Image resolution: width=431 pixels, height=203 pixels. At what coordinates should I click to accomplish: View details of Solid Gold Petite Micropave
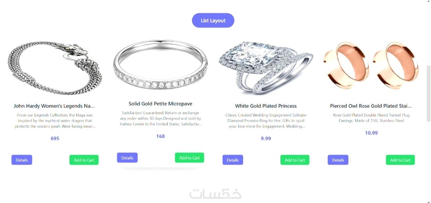pyautogui.click(x=127, y=158)
